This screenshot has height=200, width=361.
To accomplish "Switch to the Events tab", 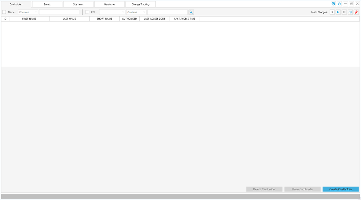I will [47, 4].
